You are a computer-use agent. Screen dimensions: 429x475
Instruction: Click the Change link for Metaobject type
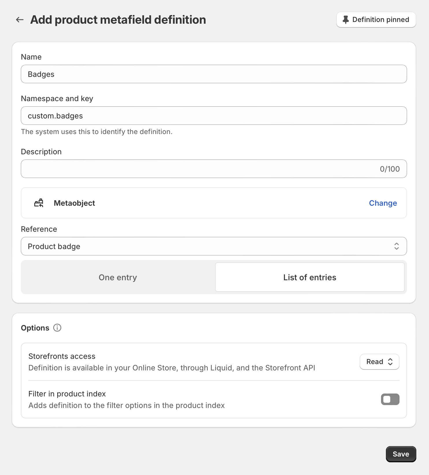coord(383,203)
